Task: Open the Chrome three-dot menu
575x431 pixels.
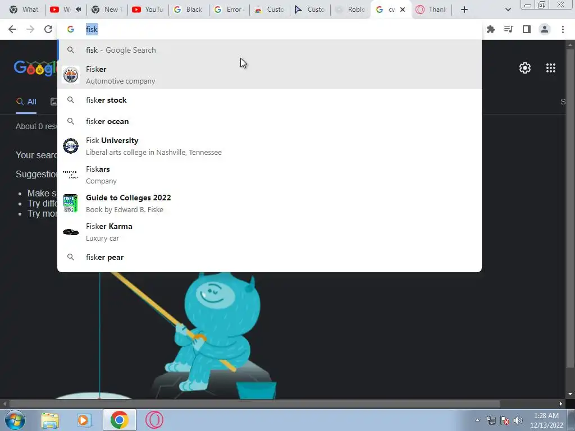Action: pyautogui.click(x=563, y=29)
